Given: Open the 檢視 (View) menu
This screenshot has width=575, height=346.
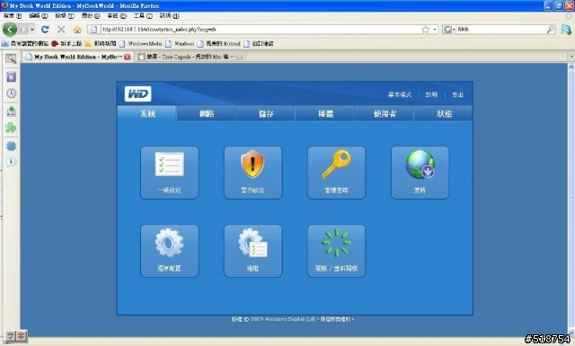Looking at the screenshot, I should coord(65,16).
